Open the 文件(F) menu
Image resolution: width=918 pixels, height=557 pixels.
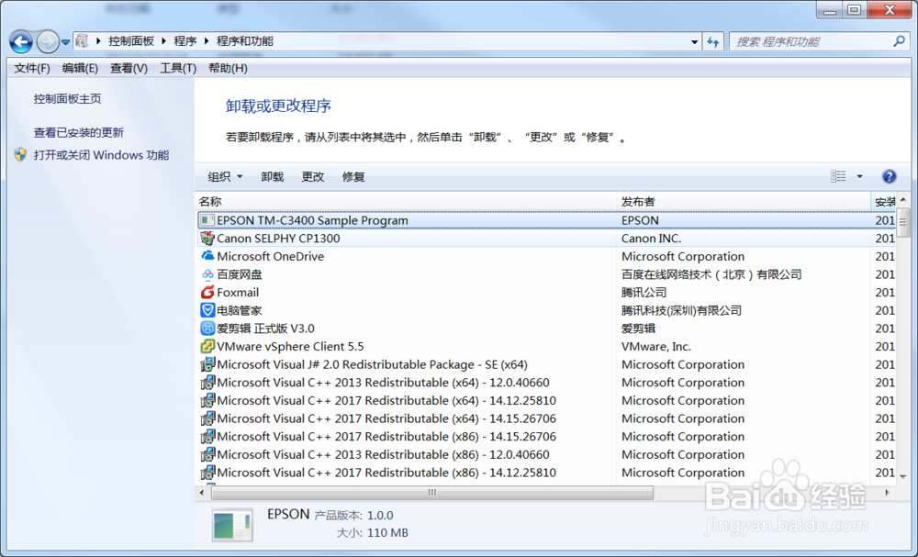[32, 69]
